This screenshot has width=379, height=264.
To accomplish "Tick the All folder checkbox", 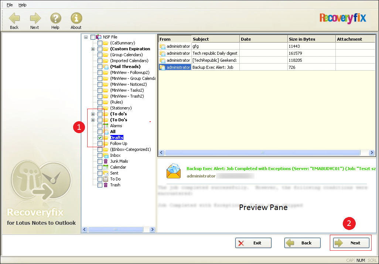I will (x=100, y=132).
